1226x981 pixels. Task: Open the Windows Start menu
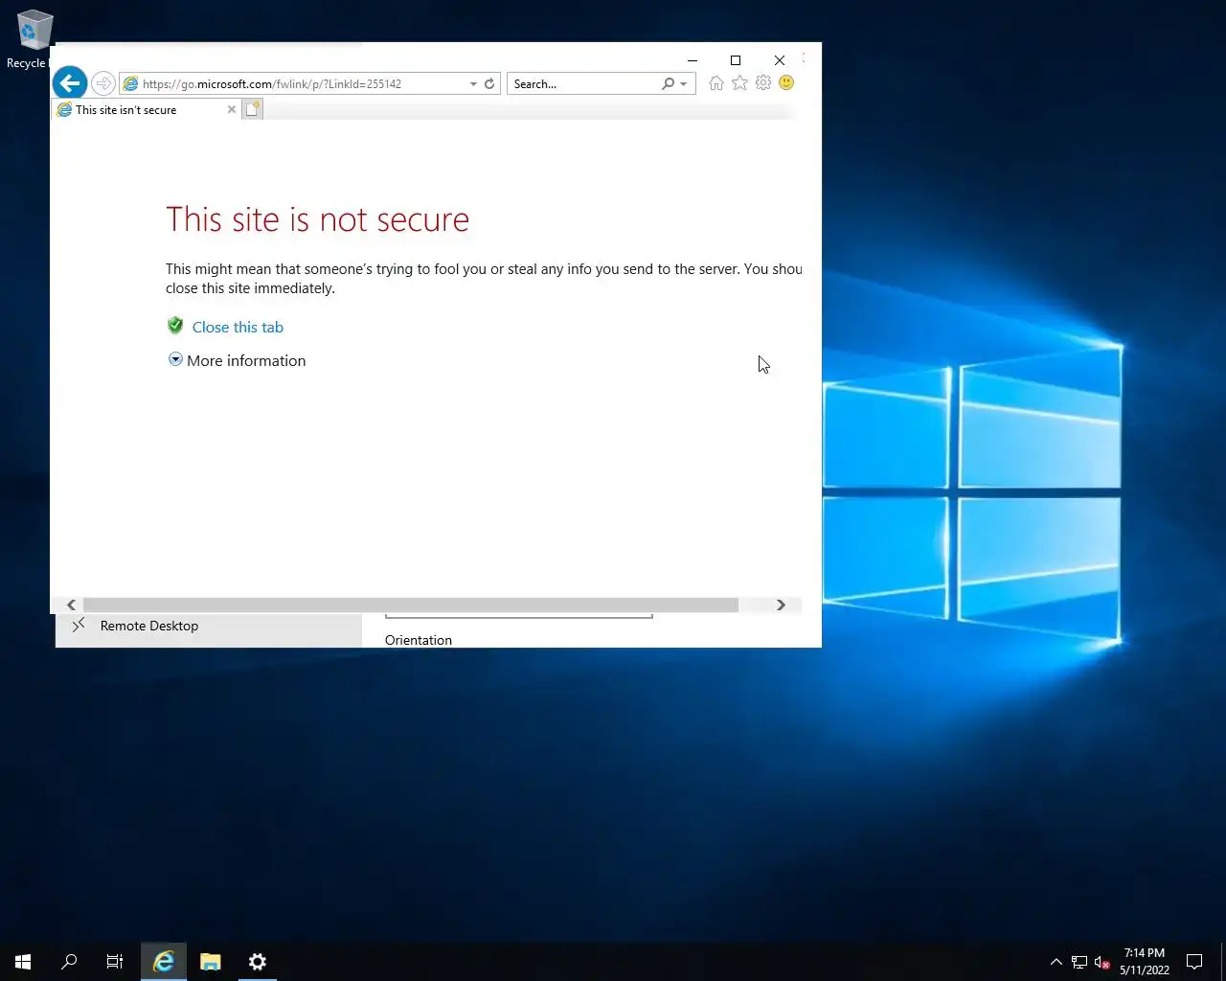coord(23,962)
